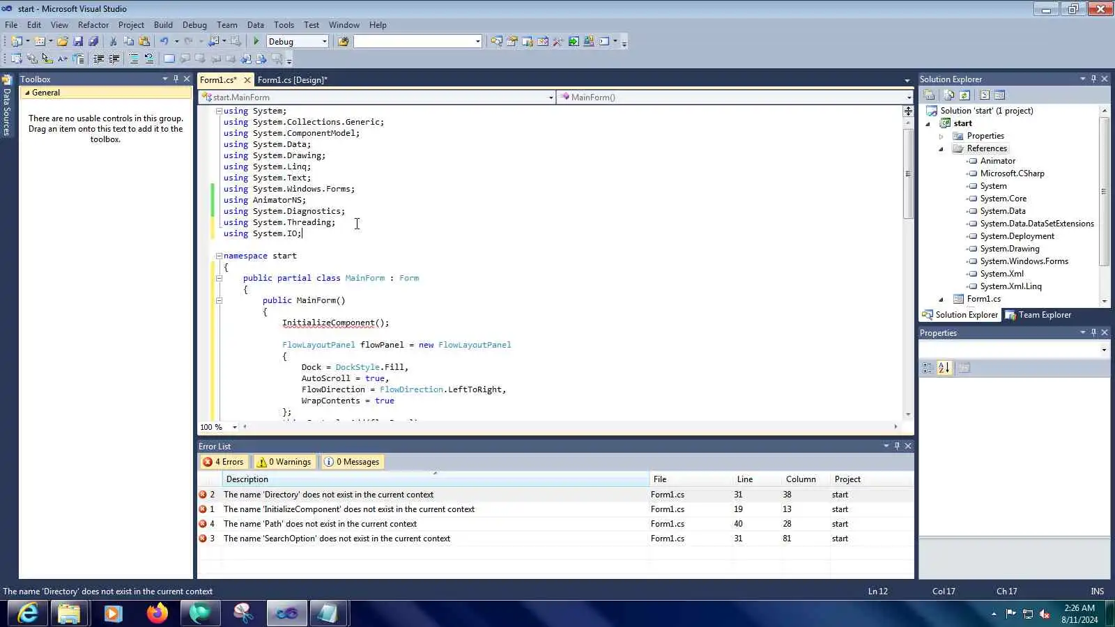This screenshot has height=627, width=1115.
Task: Switch to the Form1.cs [Design]* tab
Action: [292, 80]
